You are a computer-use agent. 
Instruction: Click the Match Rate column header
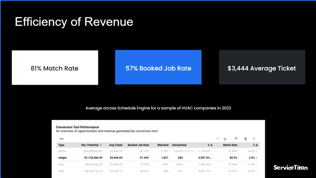tap(230, 145)
